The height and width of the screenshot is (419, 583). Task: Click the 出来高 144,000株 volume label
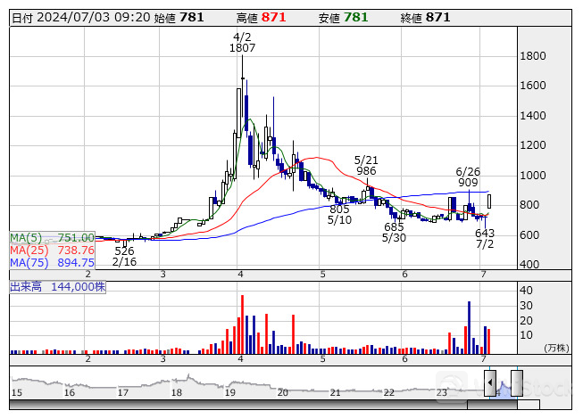click(x=58, y=287)
